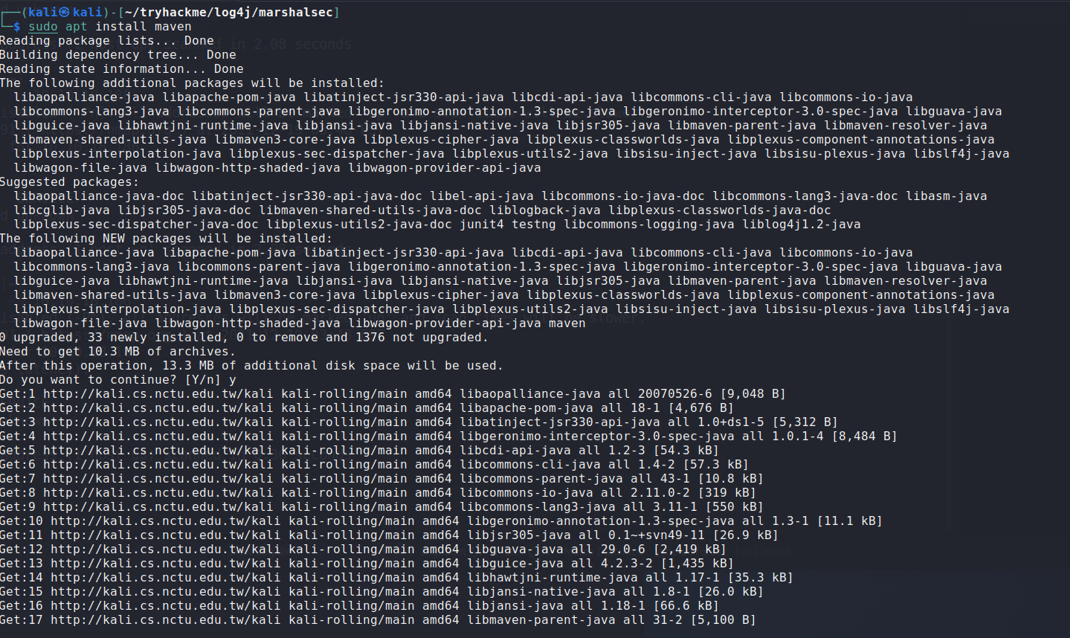1070x638 pixels.
Task: Open the mirror URL on the Get:17 line
Action: coord(165,620)
